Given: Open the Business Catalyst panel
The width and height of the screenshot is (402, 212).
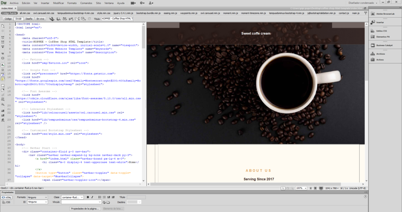Looking at the screenshot, I should [x=384, y=45].
